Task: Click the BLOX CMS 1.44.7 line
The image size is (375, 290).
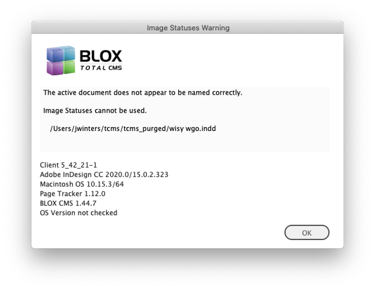Action: [x=68, y=203]
